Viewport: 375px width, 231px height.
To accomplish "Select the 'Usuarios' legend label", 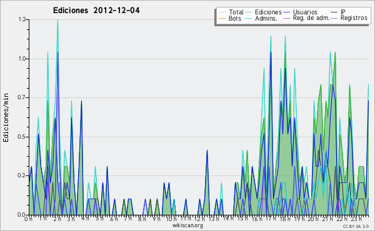I will tap(305, 12).
